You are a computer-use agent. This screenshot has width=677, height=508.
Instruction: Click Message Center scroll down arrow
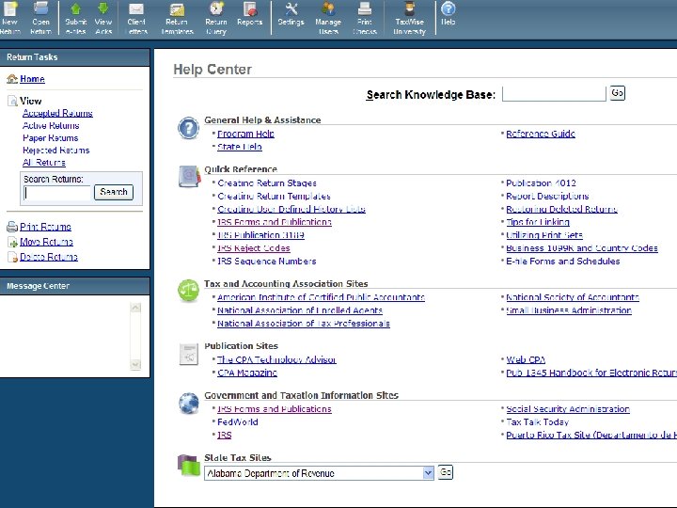[135, 364]
